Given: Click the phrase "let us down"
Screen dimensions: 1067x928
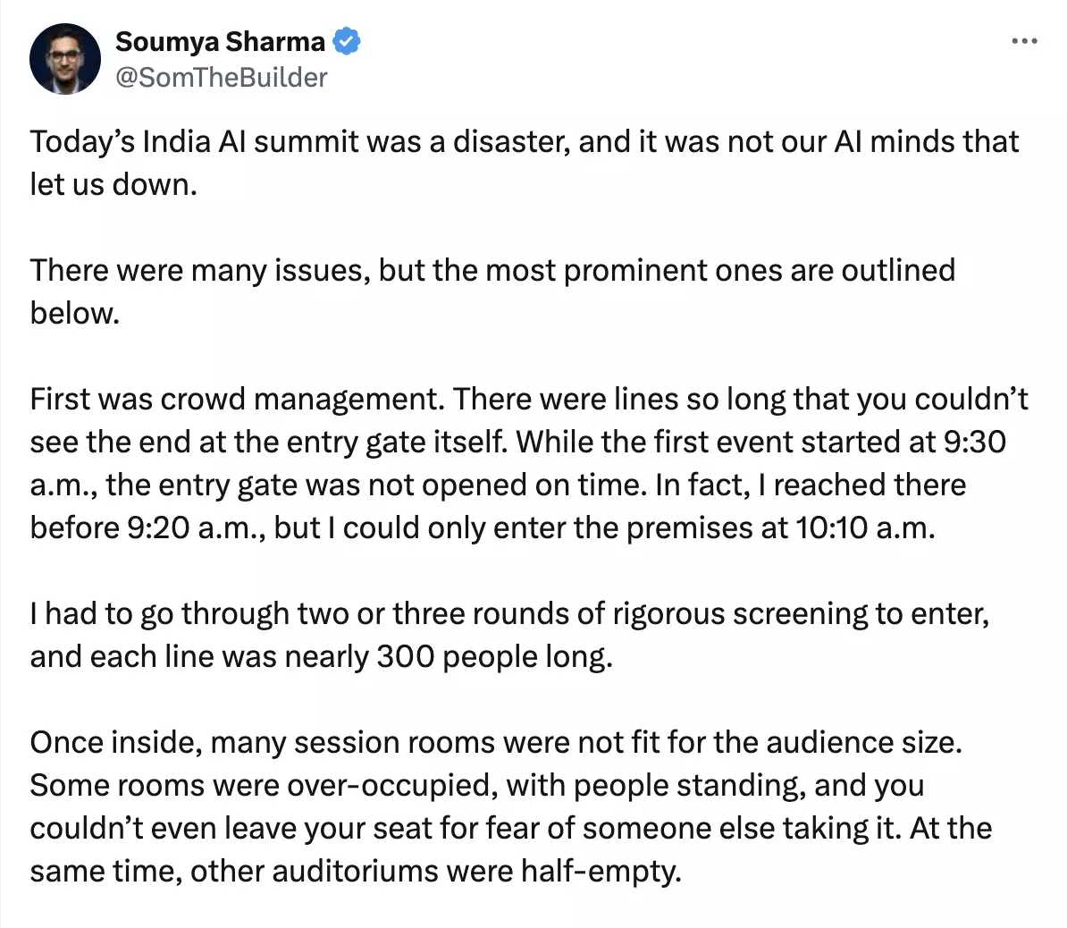Looking at the screenshot, I should click(x=112, y=184).
